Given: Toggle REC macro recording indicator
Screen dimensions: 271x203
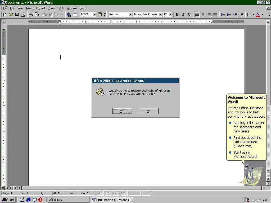Looking at the screenshot, I should pyautogui.click(x=100, y=193).
